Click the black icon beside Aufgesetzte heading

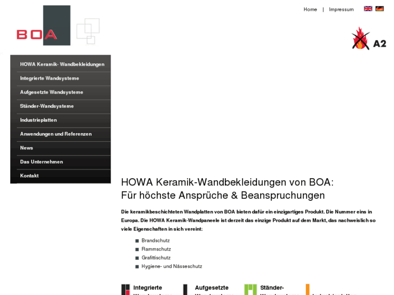click(x=185, y=290)
